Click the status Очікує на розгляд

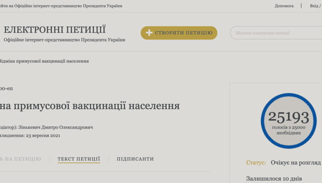coord(296,163)
